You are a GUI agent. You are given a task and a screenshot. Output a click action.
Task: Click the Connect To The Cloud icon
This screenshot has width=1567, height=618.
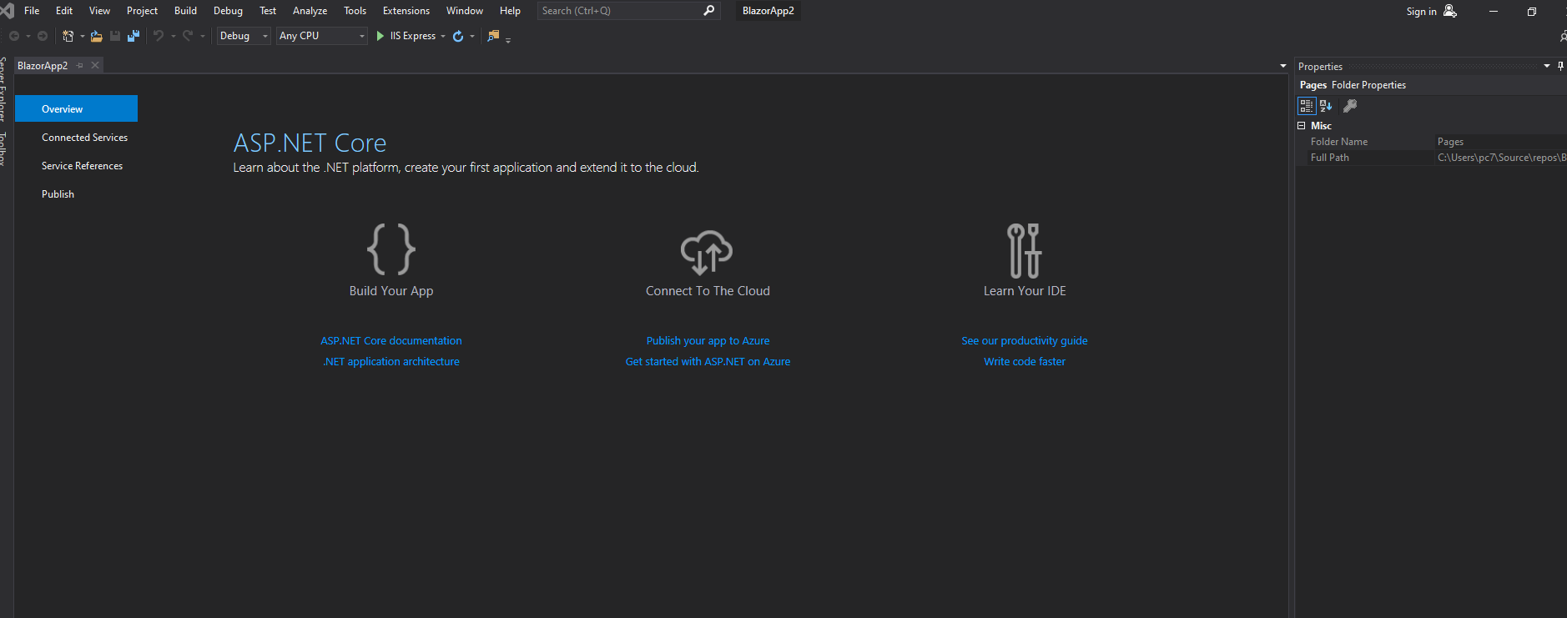[x=707, y=252]
